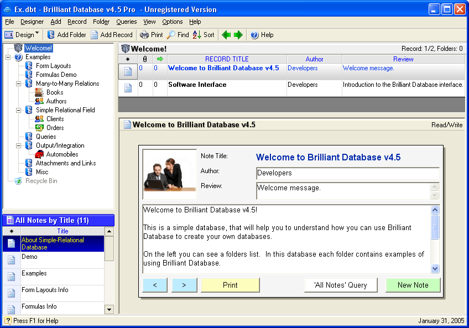Screen dimensions: 469x328
Task: Select the Welcome! folder in tree
Action: pyautogui.click(x=39, y=48)
